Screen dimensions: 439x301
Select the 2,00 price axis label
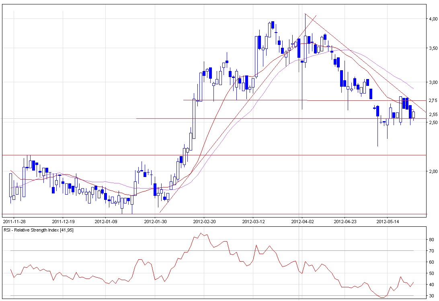[433, 171]
